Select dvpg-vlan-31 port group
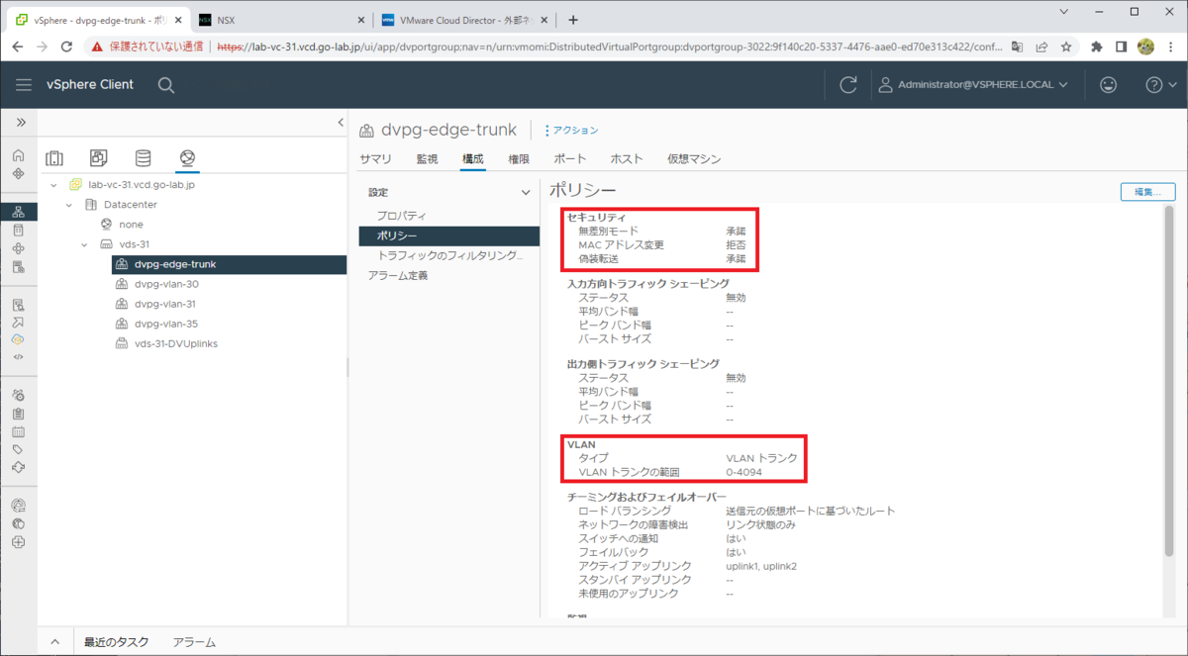1188x656 pixels. tap(164, 304)
